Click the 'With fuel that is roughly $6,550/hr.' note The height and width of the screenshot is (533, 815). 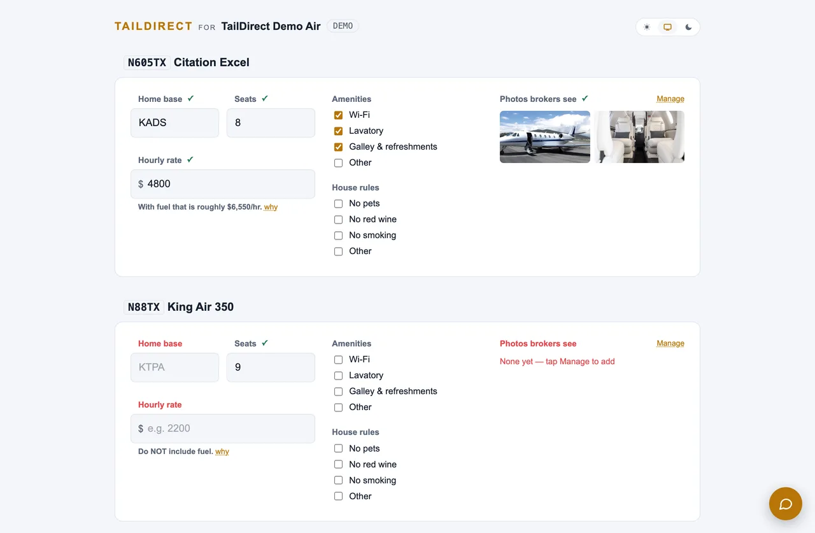coord(200,207)
